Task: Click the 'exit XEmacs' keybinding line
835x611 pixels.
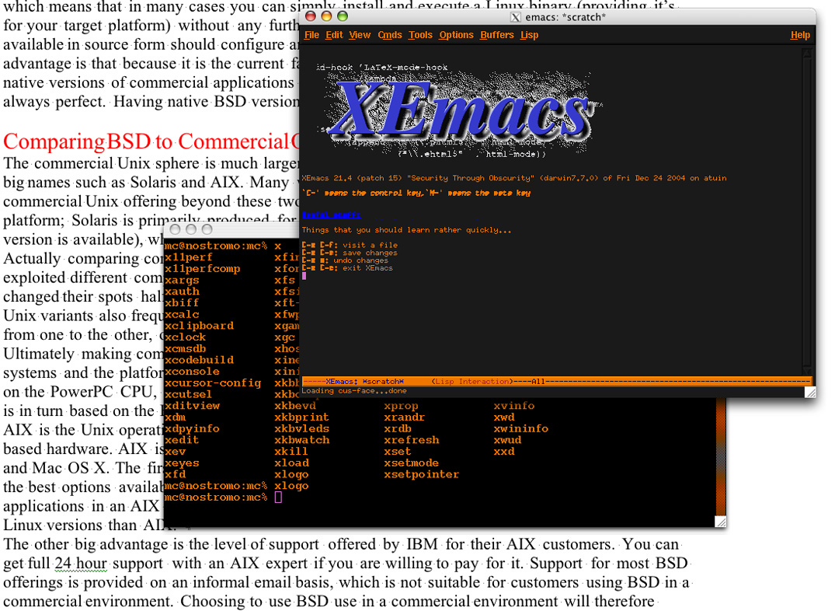Action: coord(347,268)
